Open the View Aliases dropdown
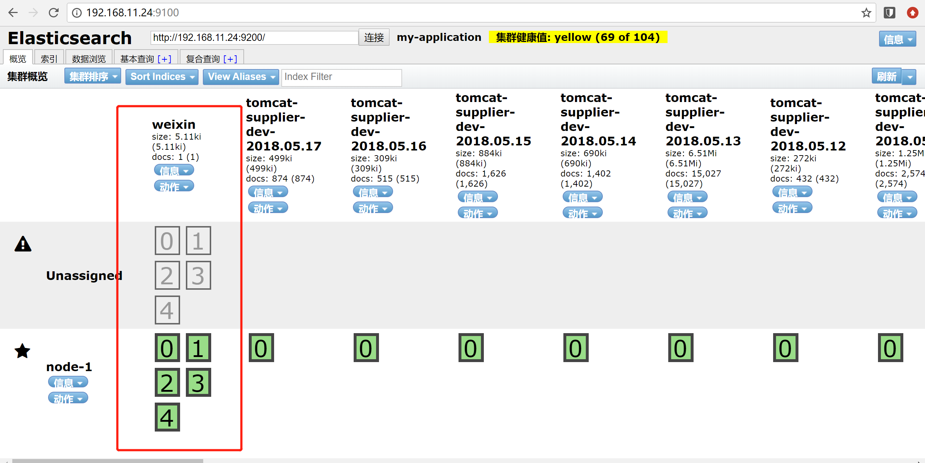This screenshot has height=463, width=925. pos(240,77)
